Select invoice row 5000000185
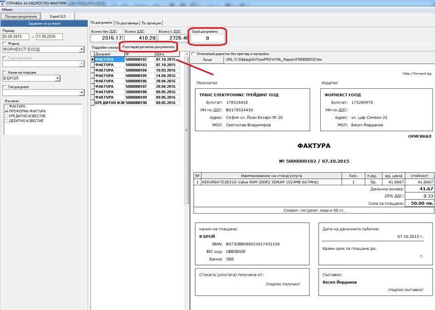Image resolution: width=435 pixels, height=310 pixels. point(136,76)
